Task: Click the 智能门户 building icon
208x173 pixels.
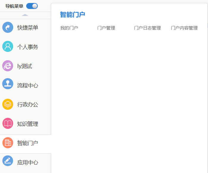Action: pyautogui.click(x=8, y=143)
